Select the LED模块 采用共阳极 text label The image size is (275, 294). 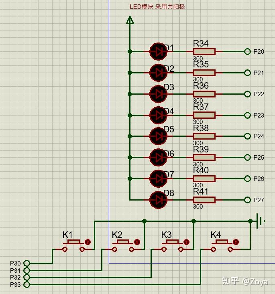(x=157, y=7)
